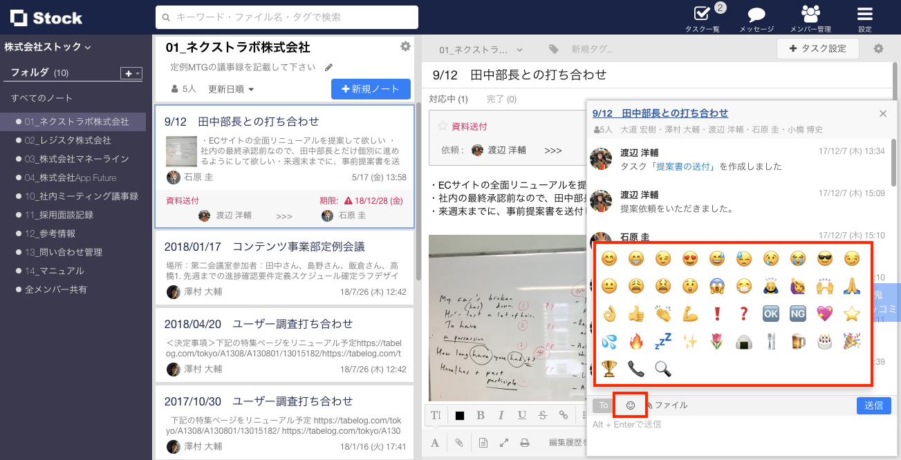
Task: Click 送信 to send message
Action: [873, 405]
